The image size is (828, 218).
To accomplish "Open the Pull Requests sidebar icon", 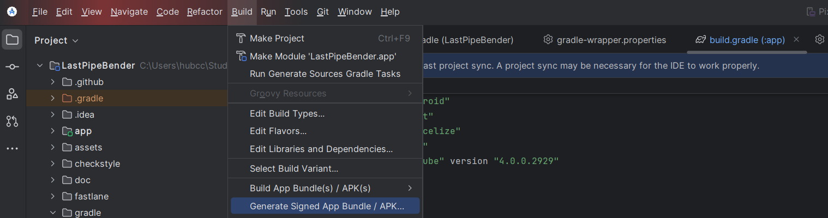I will (12, 122).
